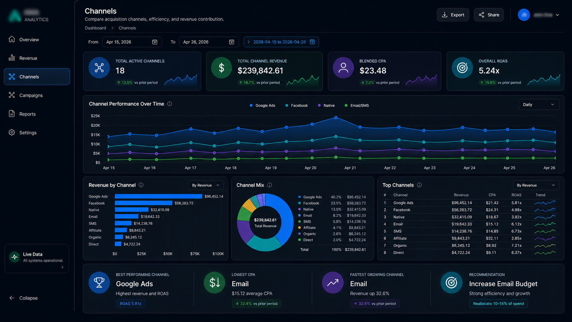
Task: Click the Facebook revenue bar
Action: (x=144, y=203)
